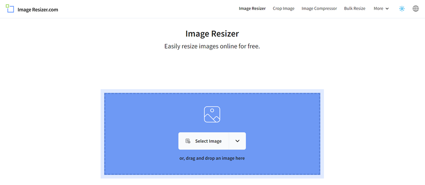Viewport: 425px width, 185px height.
Task: Click the picture placeholder icon in drop zone
Action: 212,114
